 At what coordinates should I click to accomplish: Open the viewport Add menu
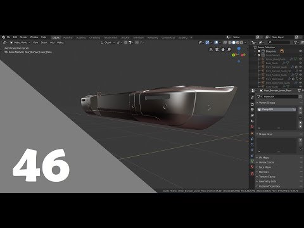pos(52,42)
